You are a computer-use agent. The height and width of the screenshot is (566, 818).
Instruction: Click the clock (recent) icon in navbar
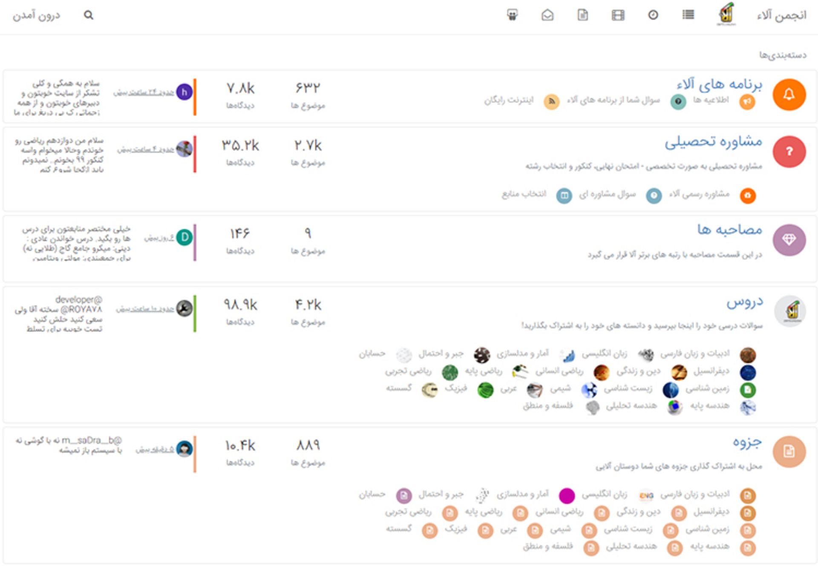[653, 15]
